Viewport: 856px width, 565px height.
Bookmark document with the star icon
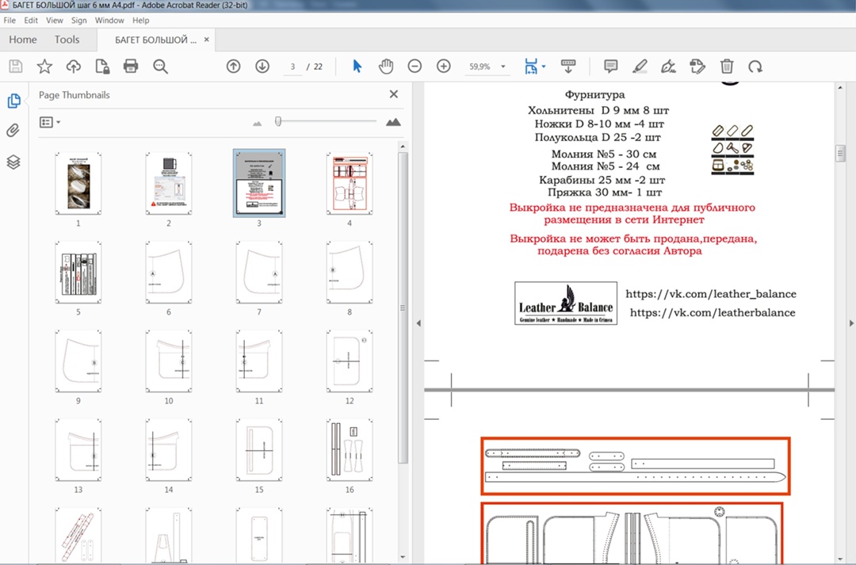[44, 67]
